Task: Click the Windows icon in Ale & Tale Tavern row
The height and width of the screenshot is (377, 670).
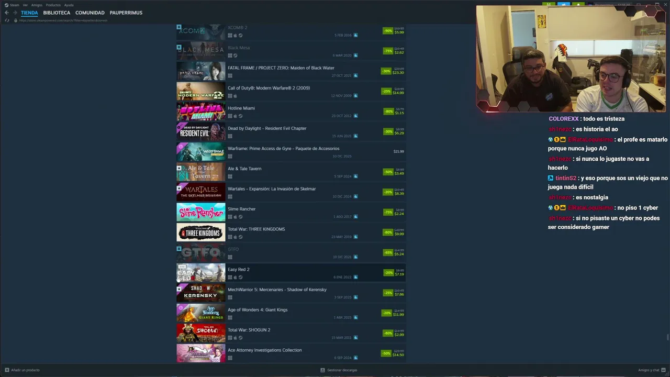Action: tap(230, 176)
